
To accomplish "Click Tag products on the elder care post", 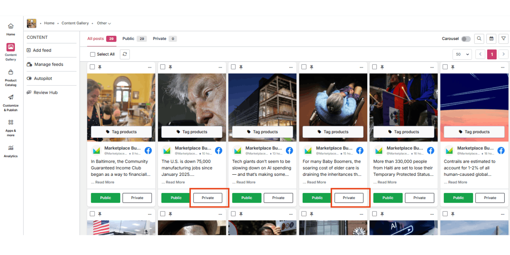I will (x=333, y=132).
